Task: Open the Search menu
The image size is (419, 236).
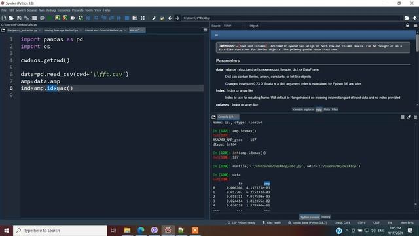Action: point(20,10)
